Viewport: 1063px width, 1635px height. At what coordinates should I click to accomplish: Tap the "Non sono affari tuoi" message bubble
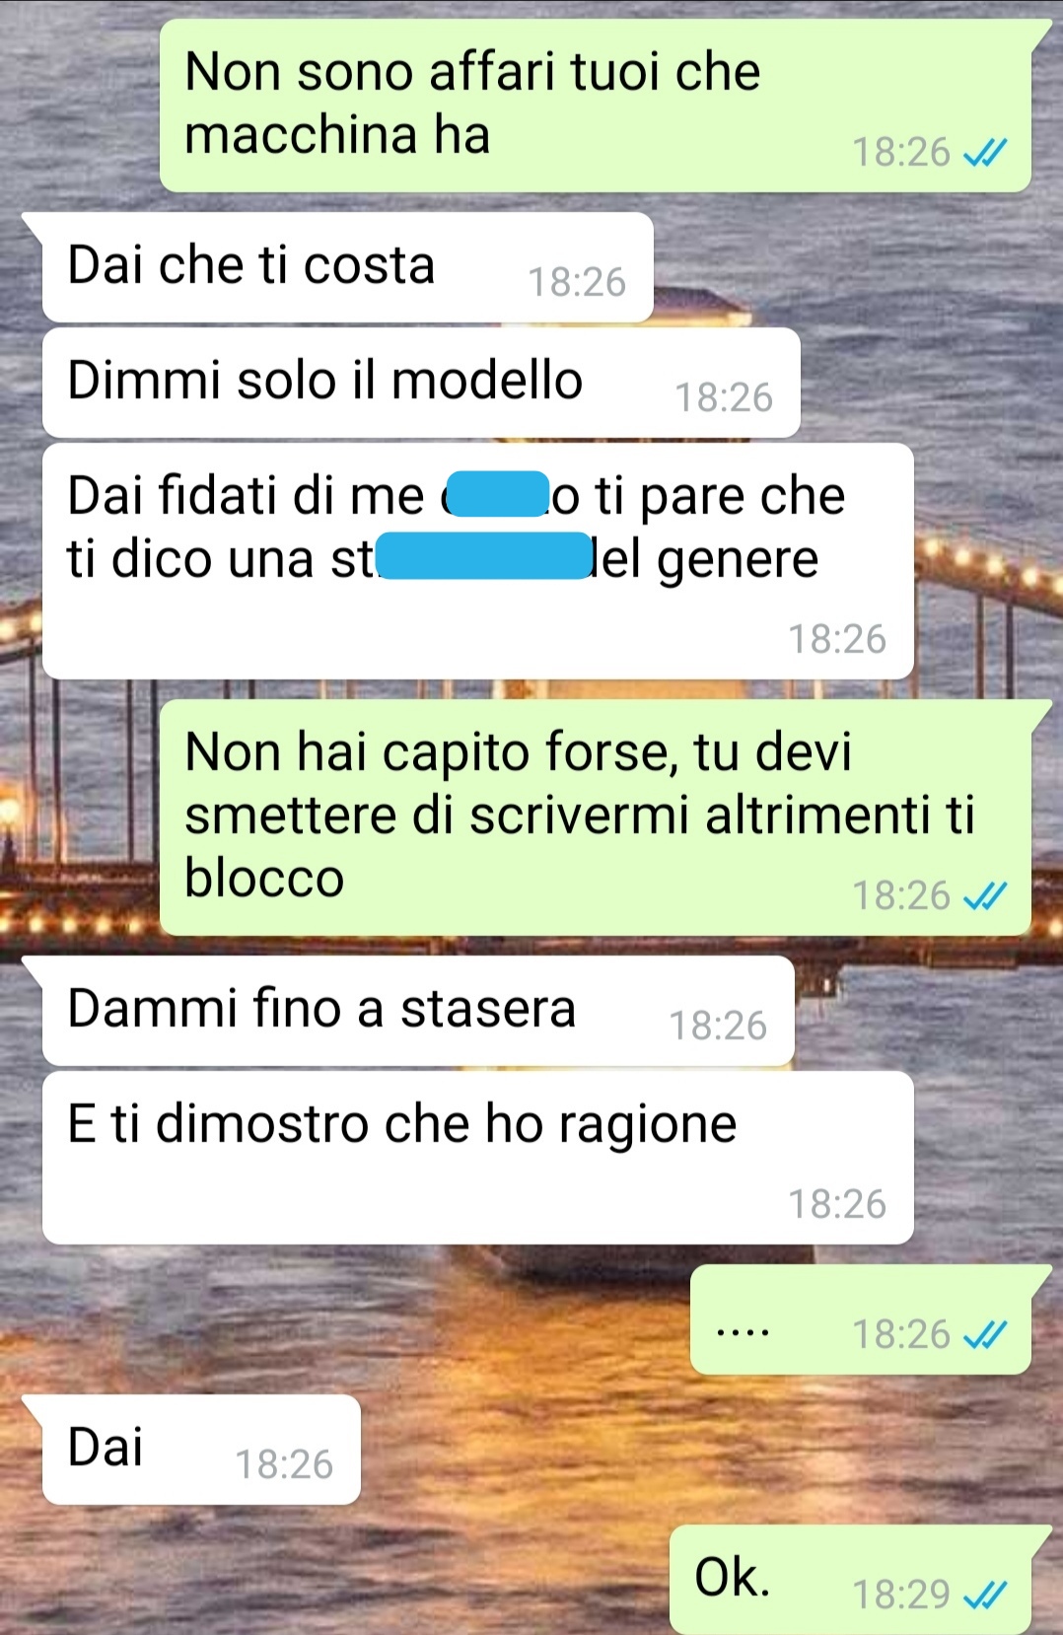point(596,106)
